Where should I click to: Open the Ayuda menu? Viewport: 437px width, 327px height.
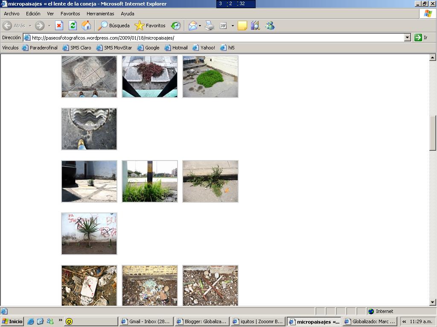point(127,14)
